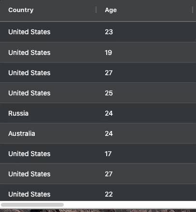Click the age 23 cell
The height and width of the screenshot is (212, 196).
[109, 32]
